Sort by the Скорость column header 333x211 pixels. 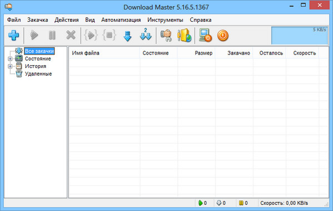pyautogui.click(x=302, y=53)
